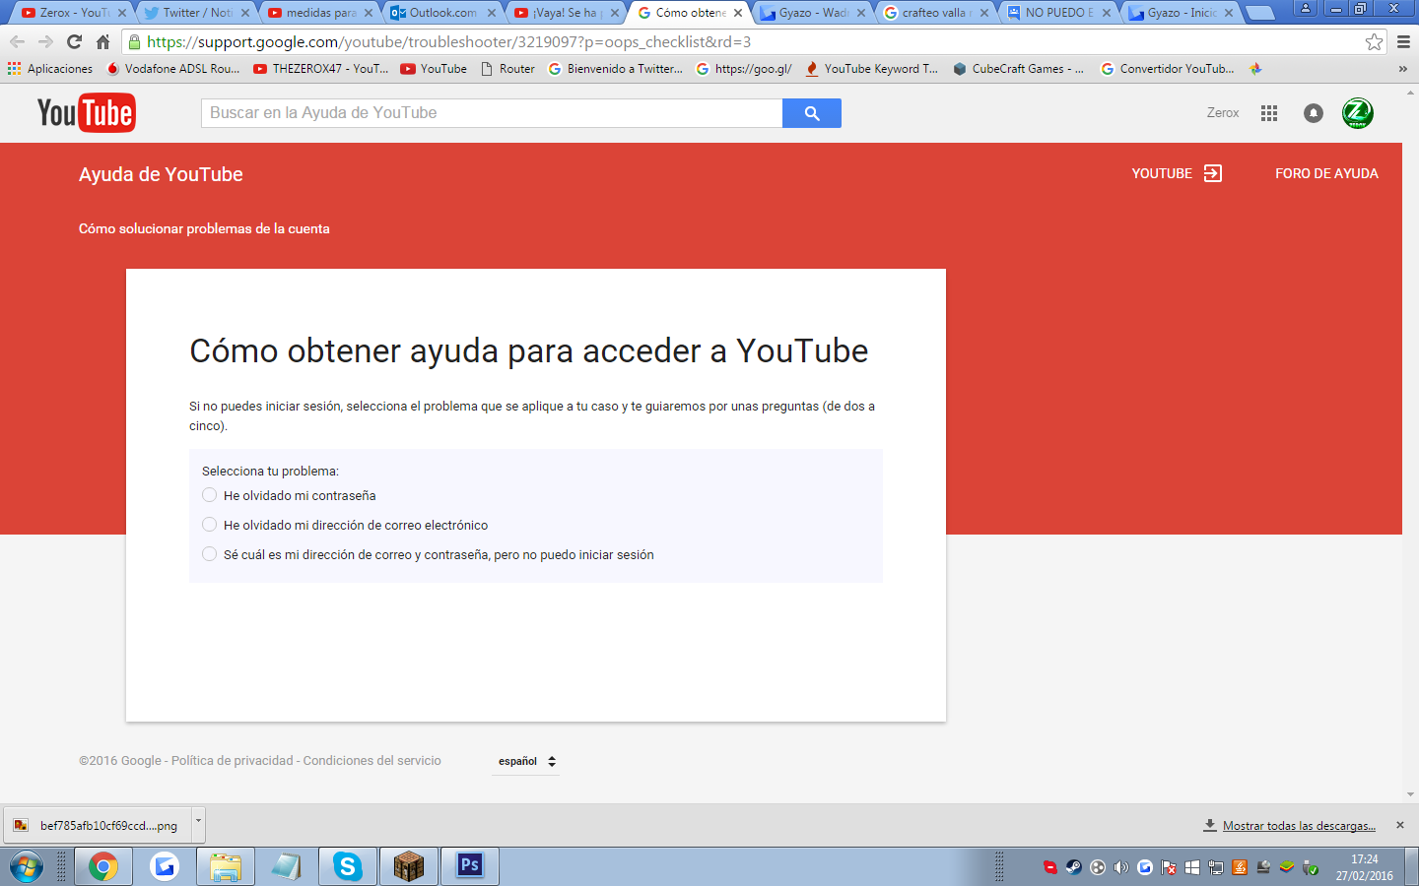1419x886 pixels.
Task: Open Windows Explorer from the taskbar
Action: point(226,866)
